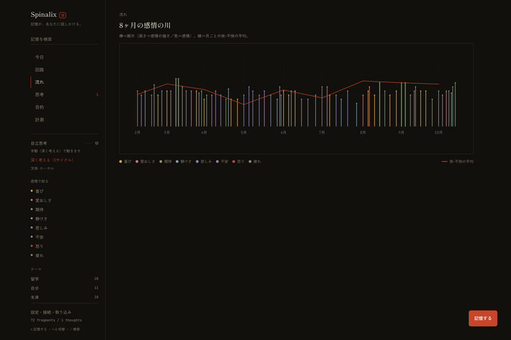Click the 愛おしさ legend swatch under chart
511x340 pixels.
[x=137, y=161]
